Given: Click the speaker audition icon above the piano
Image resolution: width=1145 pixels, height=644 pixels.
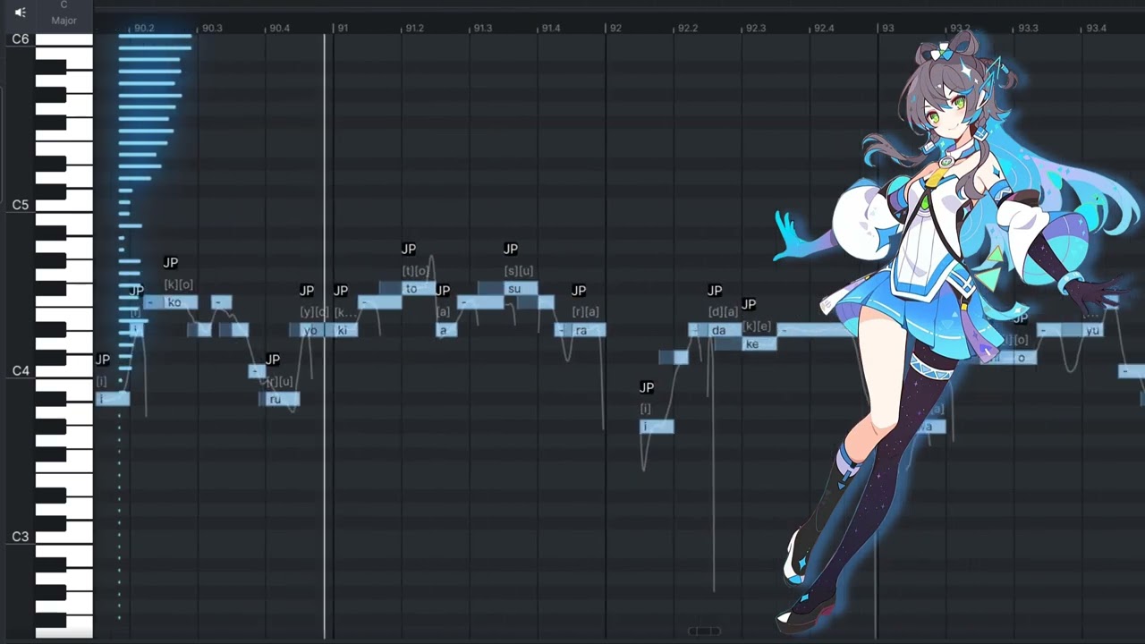Looking at the screenshot, I should 20,13.
